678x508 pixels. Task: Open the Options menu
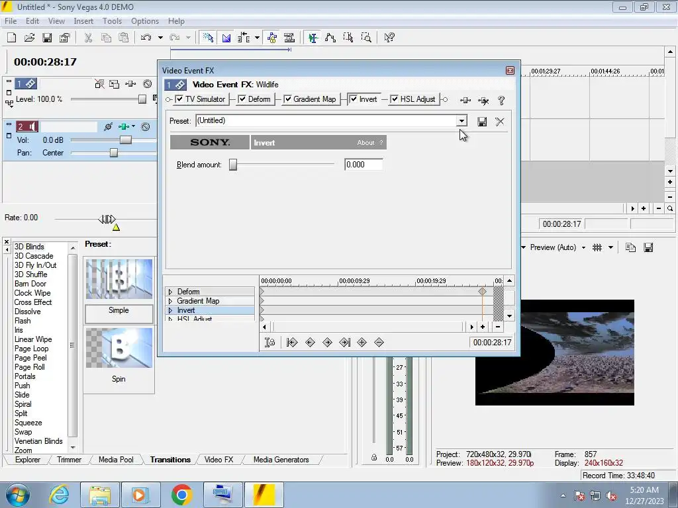tap(145, 21)
